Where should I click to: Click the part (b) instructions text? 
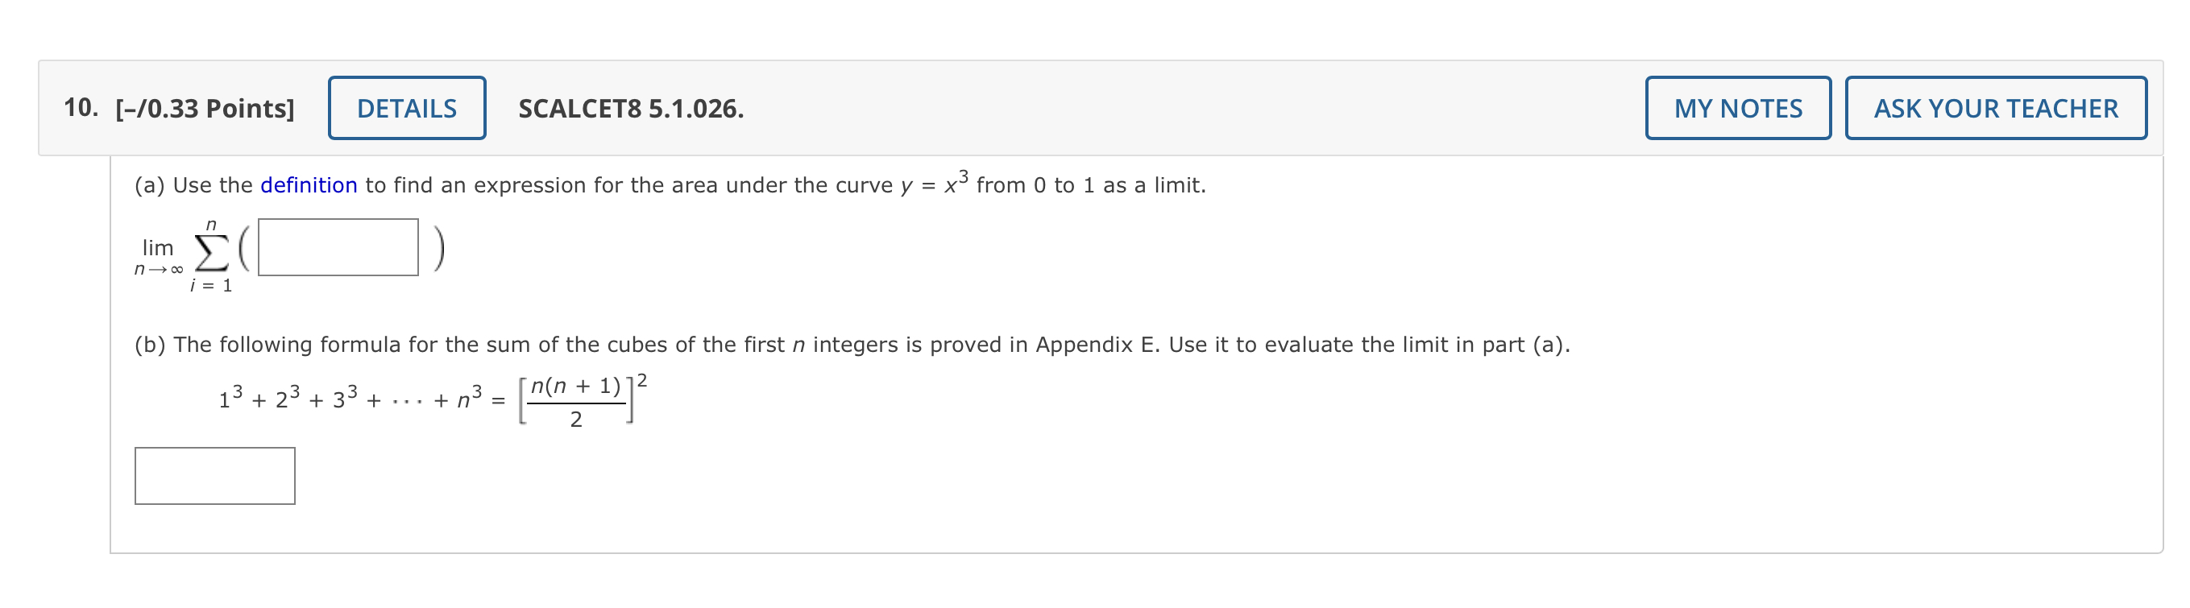click(x=850, y=344)
